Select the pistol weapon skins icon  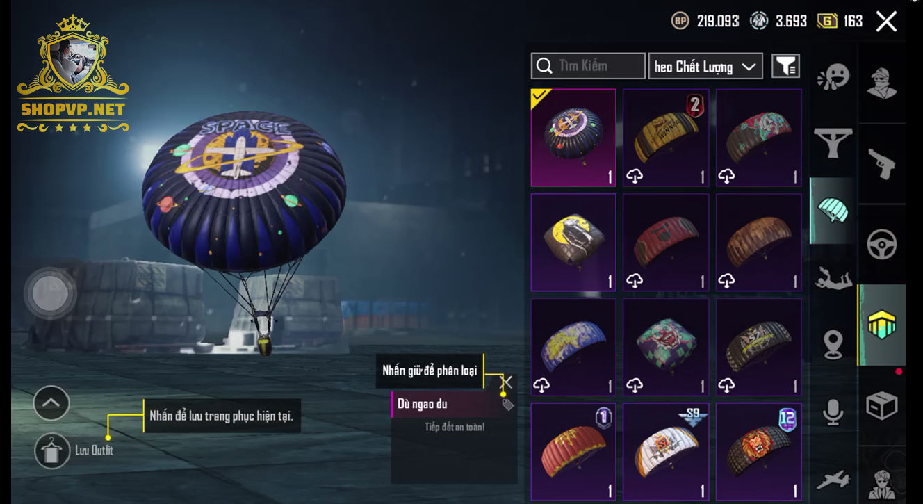click(x=881, y=164)
